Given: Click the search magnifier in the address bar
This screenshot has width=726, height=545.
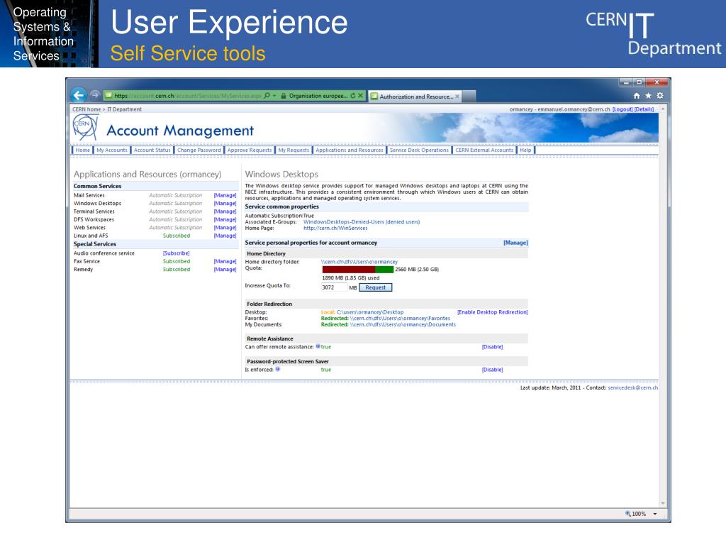Looking at the screenshot, I should tap(267, 96).
